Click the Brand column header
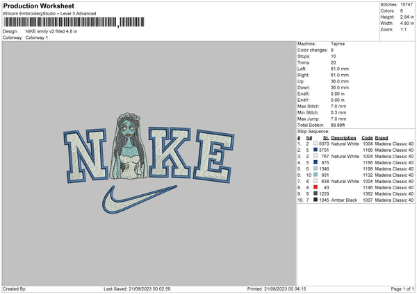Image resolution: width=417 pixels, height=294 pixels. point(382,138)
